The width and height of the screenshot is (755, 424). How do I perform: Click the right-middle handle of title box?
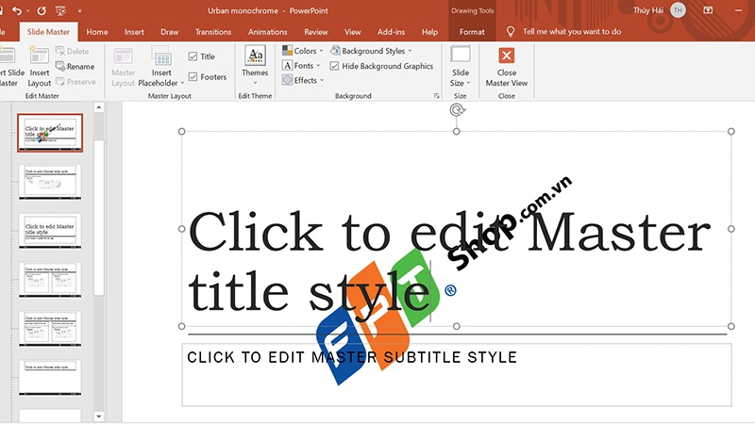point(730,229)
